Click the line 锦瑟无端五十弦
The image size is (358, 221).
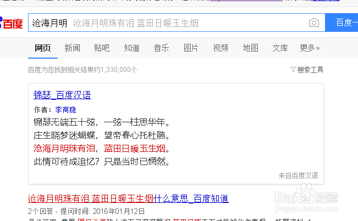tap(64, 122)
